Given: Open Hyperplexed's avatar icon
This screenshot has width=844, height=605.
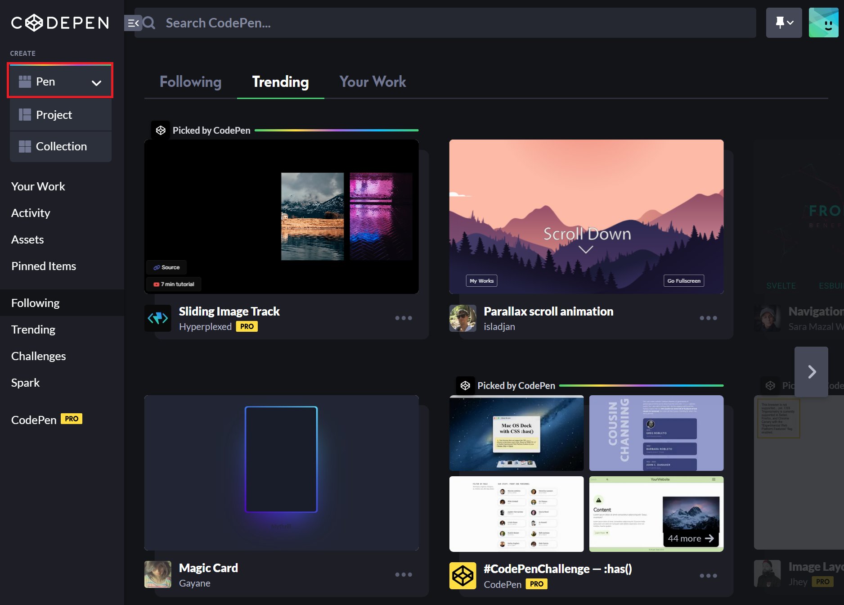Looking at the screenshot, I should tap(157, 318).
